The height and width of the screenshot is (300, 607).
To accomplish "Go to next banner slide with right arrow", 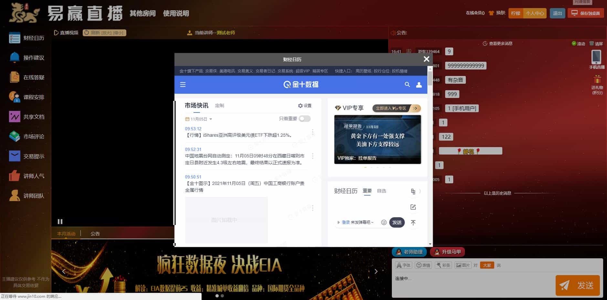I will [x=376, y=271].
